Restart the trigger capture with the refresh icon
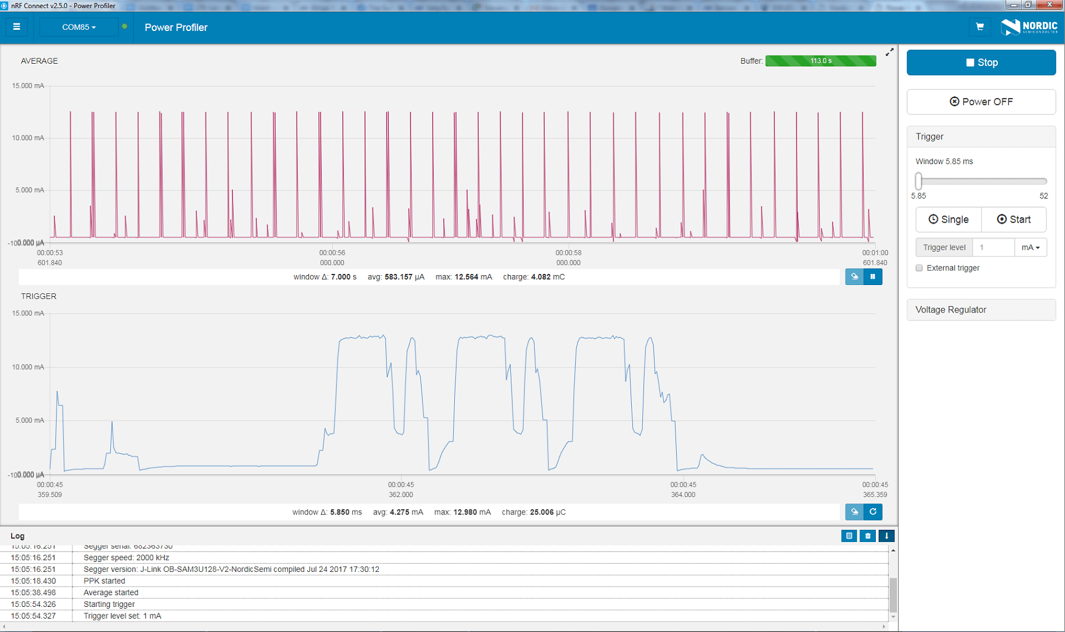 coord(873,512)
